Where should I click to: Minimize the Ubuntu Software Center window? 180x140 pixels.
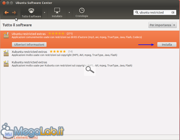(8, 3)
